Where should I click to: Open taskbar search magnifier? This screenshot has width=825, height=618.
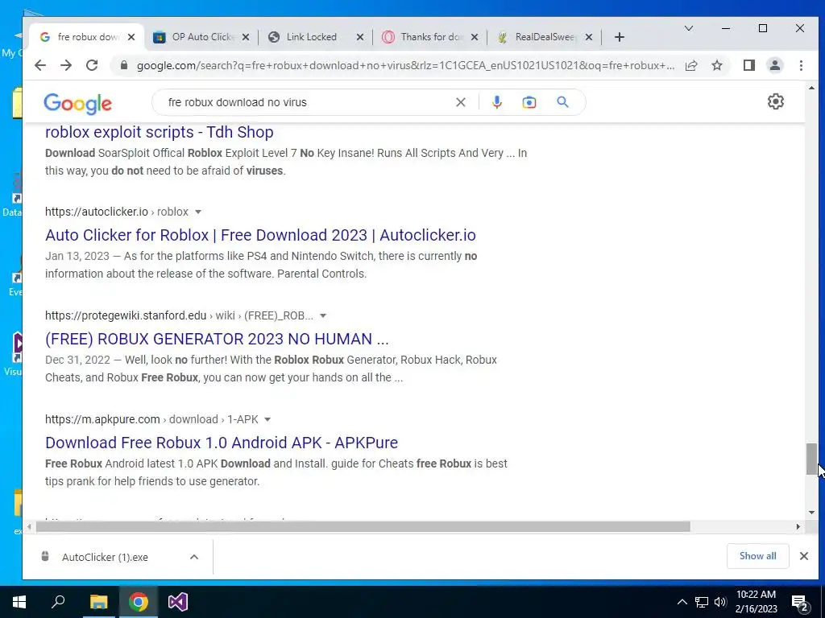pos(58,602)
